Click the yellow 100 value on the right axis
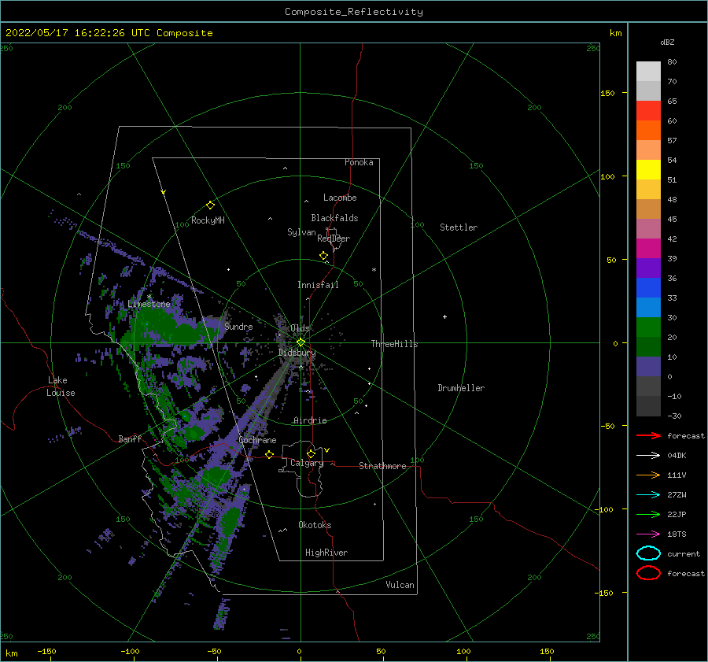Viewport: 708px width, 662px height. click(607, 176)
